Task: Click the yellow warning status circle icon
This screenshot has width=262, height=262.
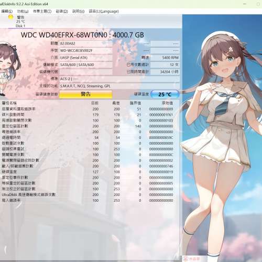Action: click(x=11, y=17)
